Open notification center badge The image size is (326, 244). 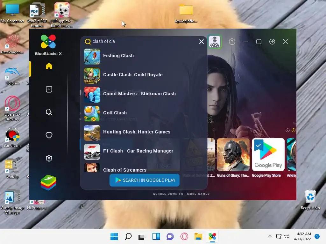tap(317, 236)
